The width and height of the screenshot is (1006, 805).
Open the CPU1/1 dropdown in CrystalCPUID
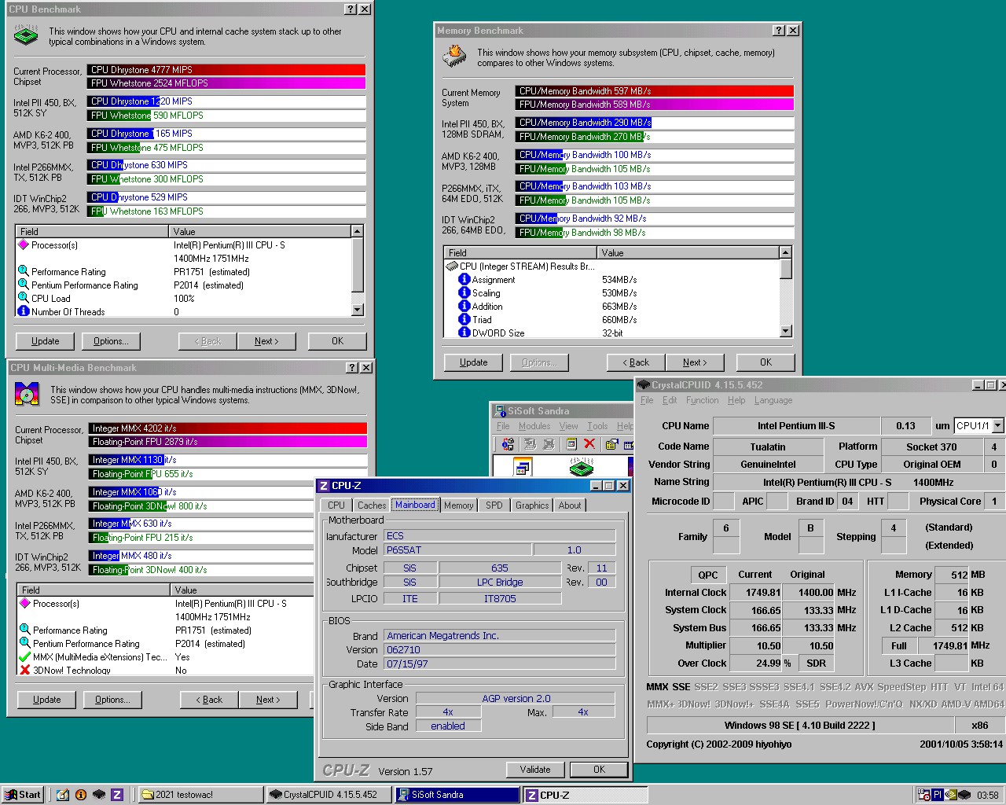tap(997, 425)
